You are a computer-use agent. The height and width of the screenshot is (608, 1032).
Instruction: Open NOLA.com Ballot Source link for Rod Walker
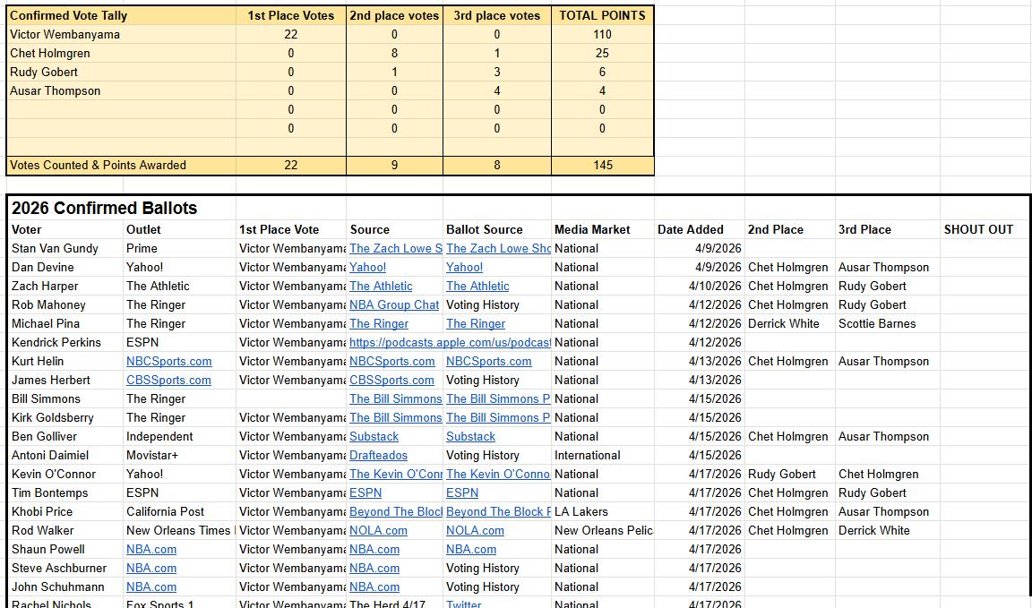[x=475, y=530]
